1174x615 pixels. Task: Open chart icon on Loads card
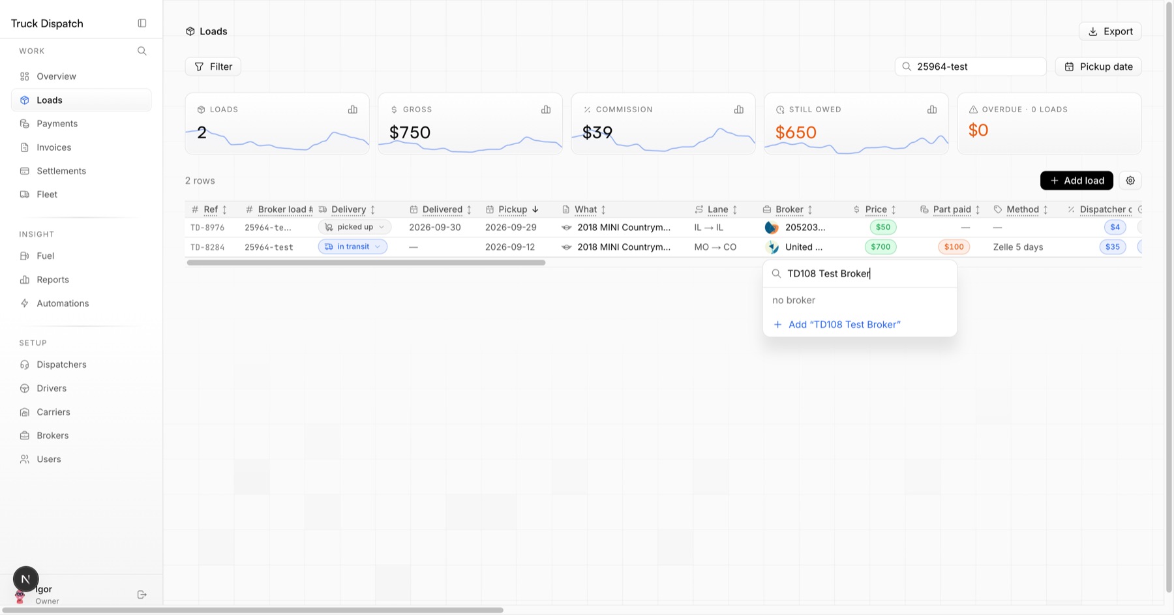click(x=353, y=110)
